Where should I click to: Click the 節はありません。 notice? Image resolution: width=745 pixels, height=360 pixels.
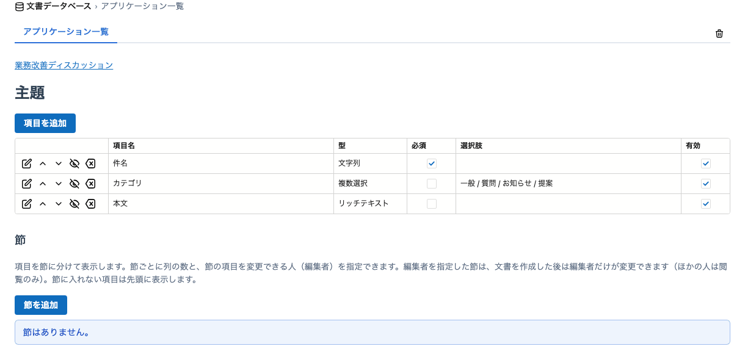pyautogui.click(x=372, y=333)
